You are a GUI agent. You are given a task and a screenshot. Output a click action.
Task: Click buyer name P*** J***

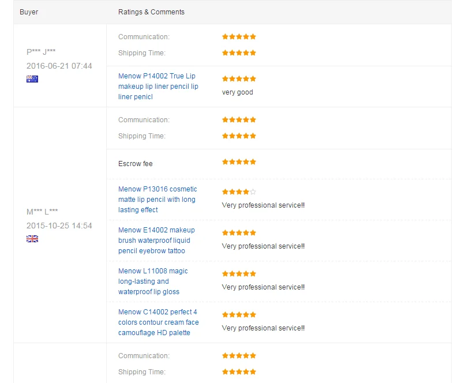tap(41, 52)
